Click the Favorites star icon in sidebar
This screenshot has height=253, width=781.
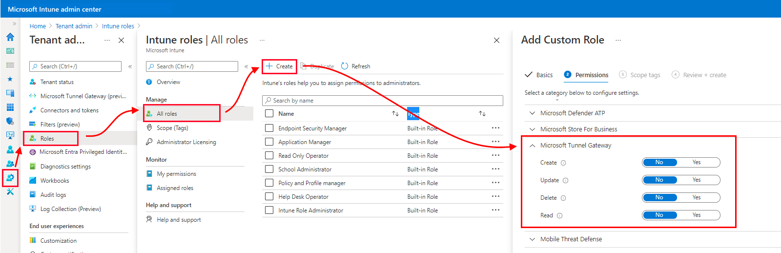click(10, 79)
